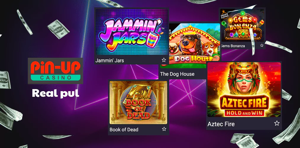
Task: Open the Book of Dead game image
Action: coord(138,102)
